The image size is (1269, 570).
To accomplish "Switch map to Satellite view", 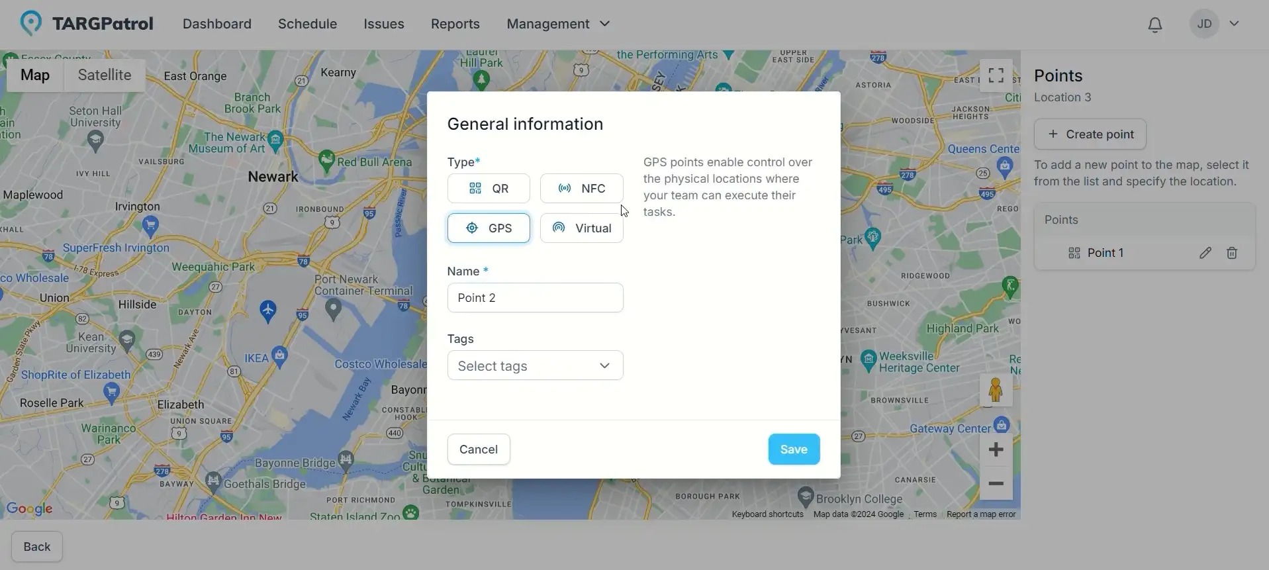I will pos(105,75).
